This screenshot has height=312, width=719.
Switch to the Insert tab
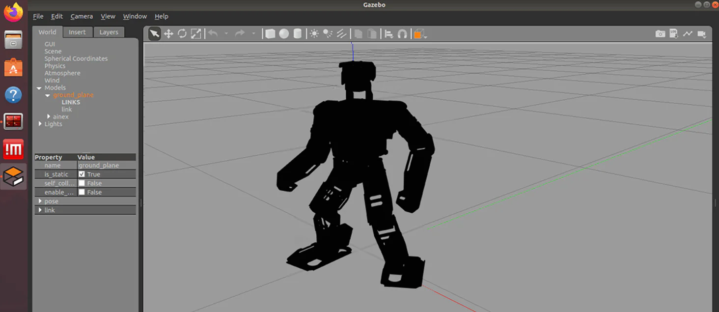(x=77, y=32)
